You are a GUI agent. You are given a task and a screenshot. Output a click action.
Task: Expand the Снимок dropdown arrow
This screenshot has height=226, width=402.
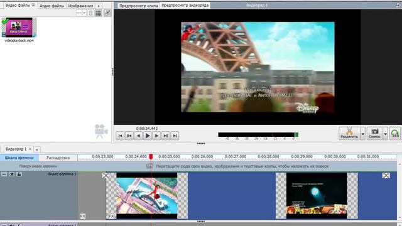(385, 134)
